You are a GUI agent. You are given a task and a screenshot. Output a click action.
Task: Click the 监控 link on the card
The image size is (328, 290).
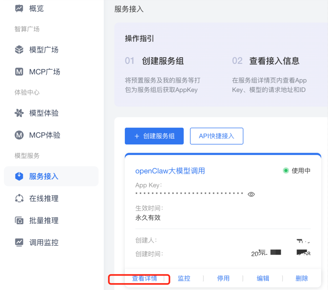click(x=184, y=279)
